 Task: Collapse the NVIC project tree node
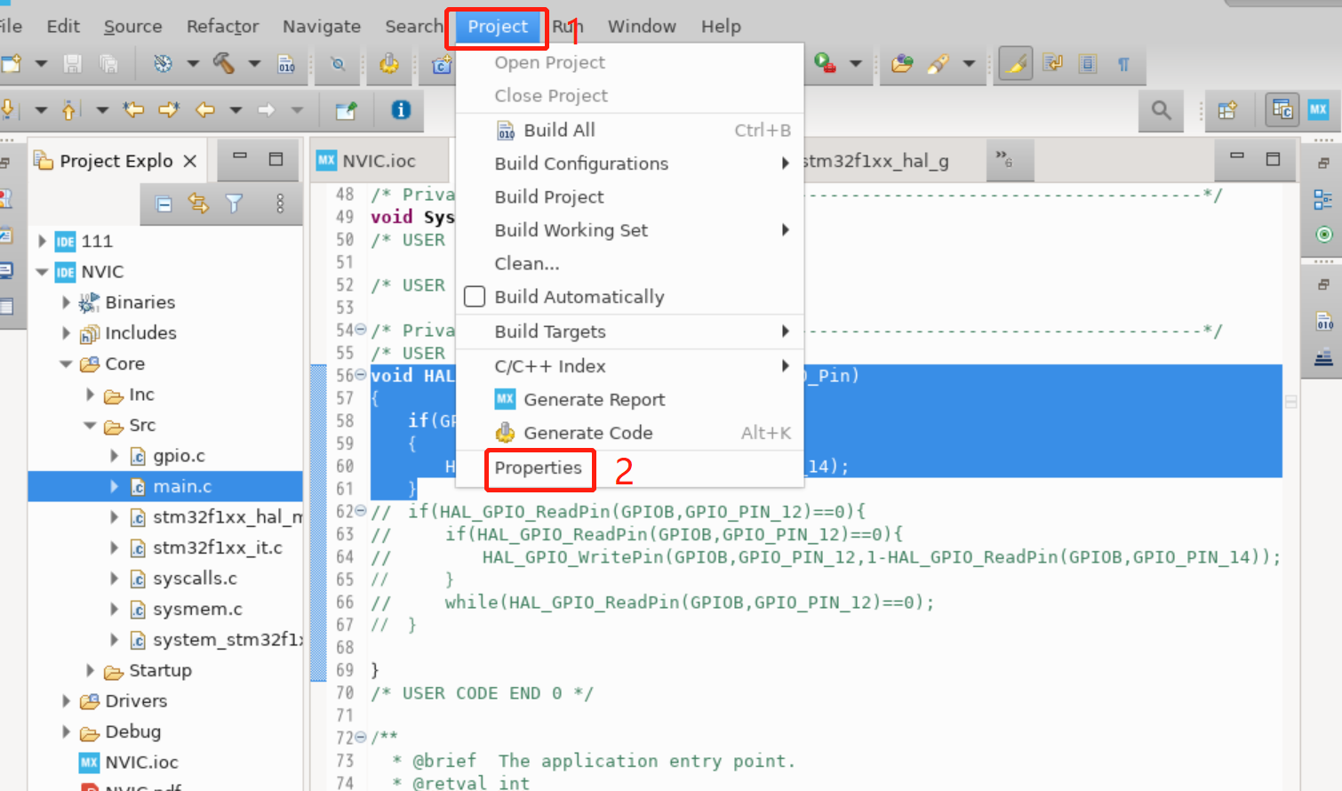tap(42, 272)
